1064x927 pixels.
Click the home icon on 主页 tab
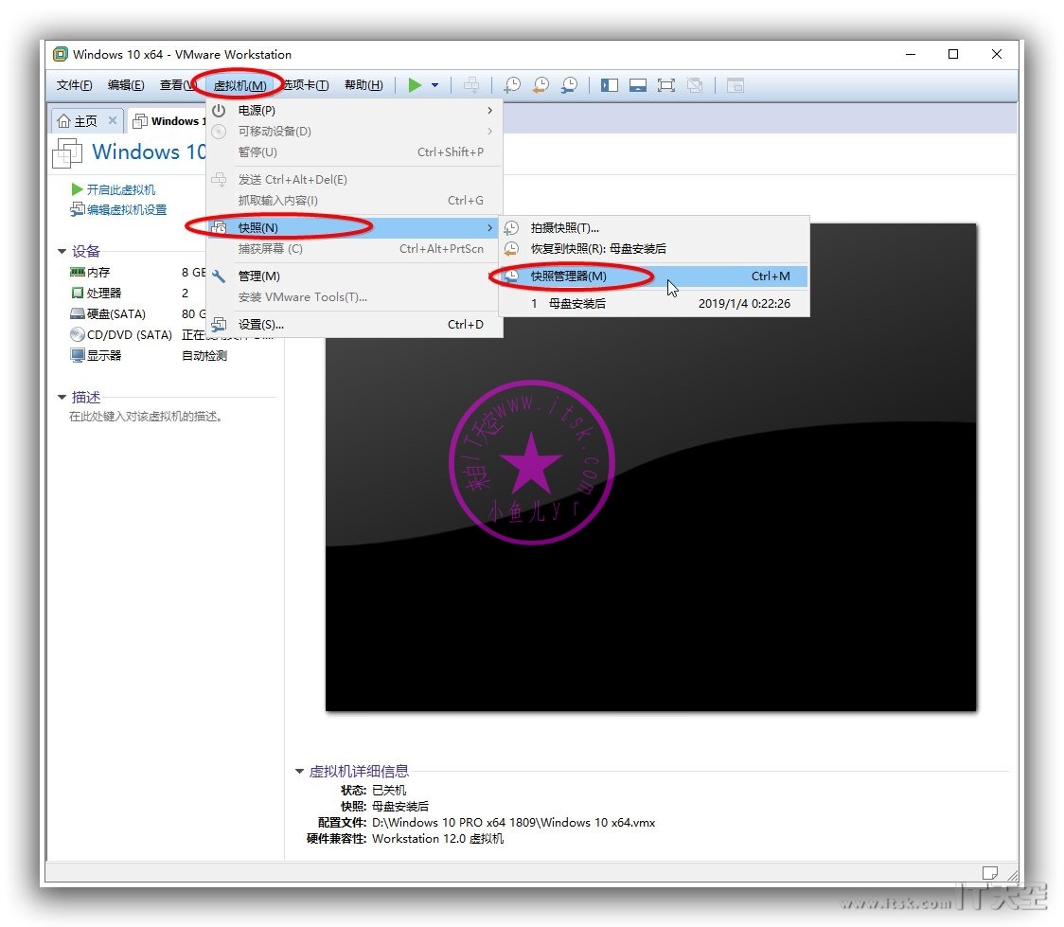coord(63,121)
